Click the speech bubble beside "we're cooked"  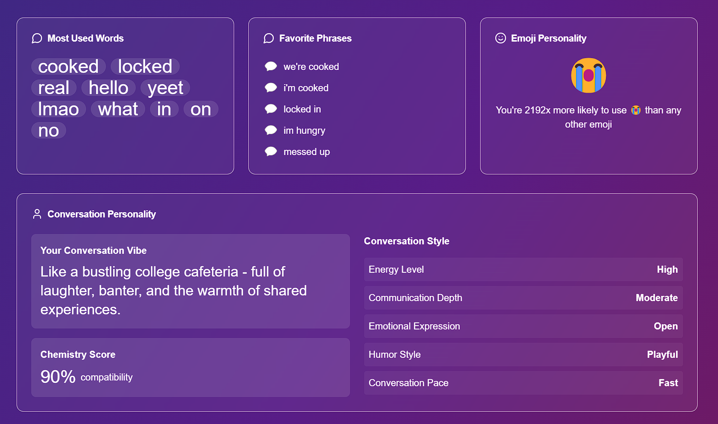click(x=271, y=66)
